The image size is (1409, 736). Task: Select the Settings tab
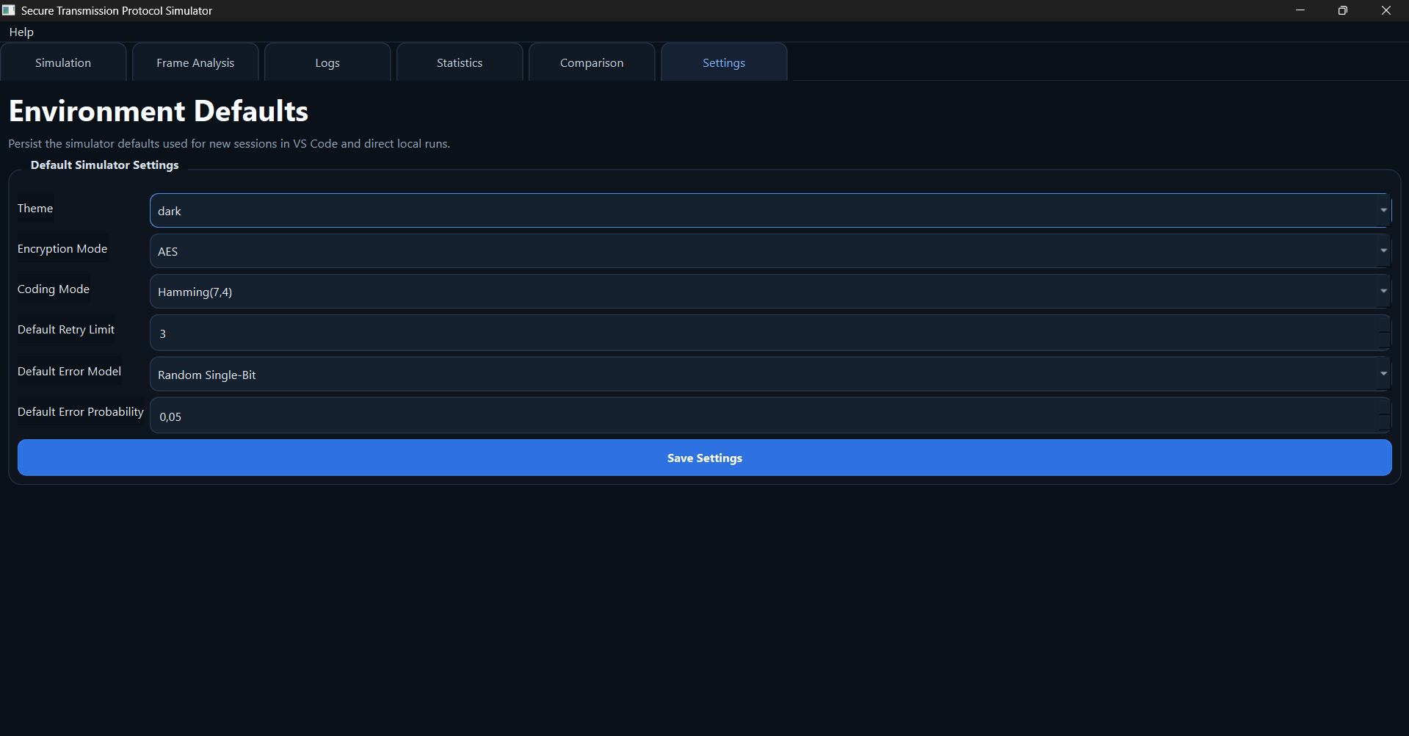[x=724, y=62]
